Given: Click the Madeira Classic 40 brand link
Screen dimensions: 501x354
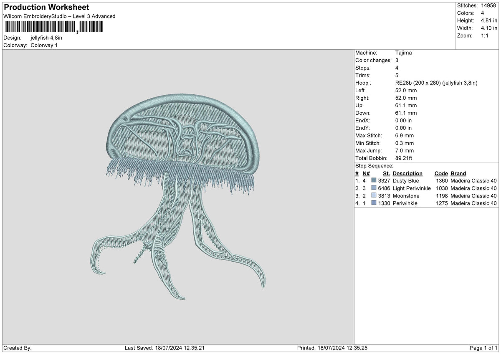Looking at the screenshot, I should tap(473, 181).
